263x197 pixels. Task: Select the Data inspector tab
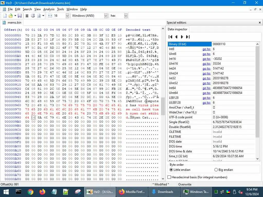point(177,29)
